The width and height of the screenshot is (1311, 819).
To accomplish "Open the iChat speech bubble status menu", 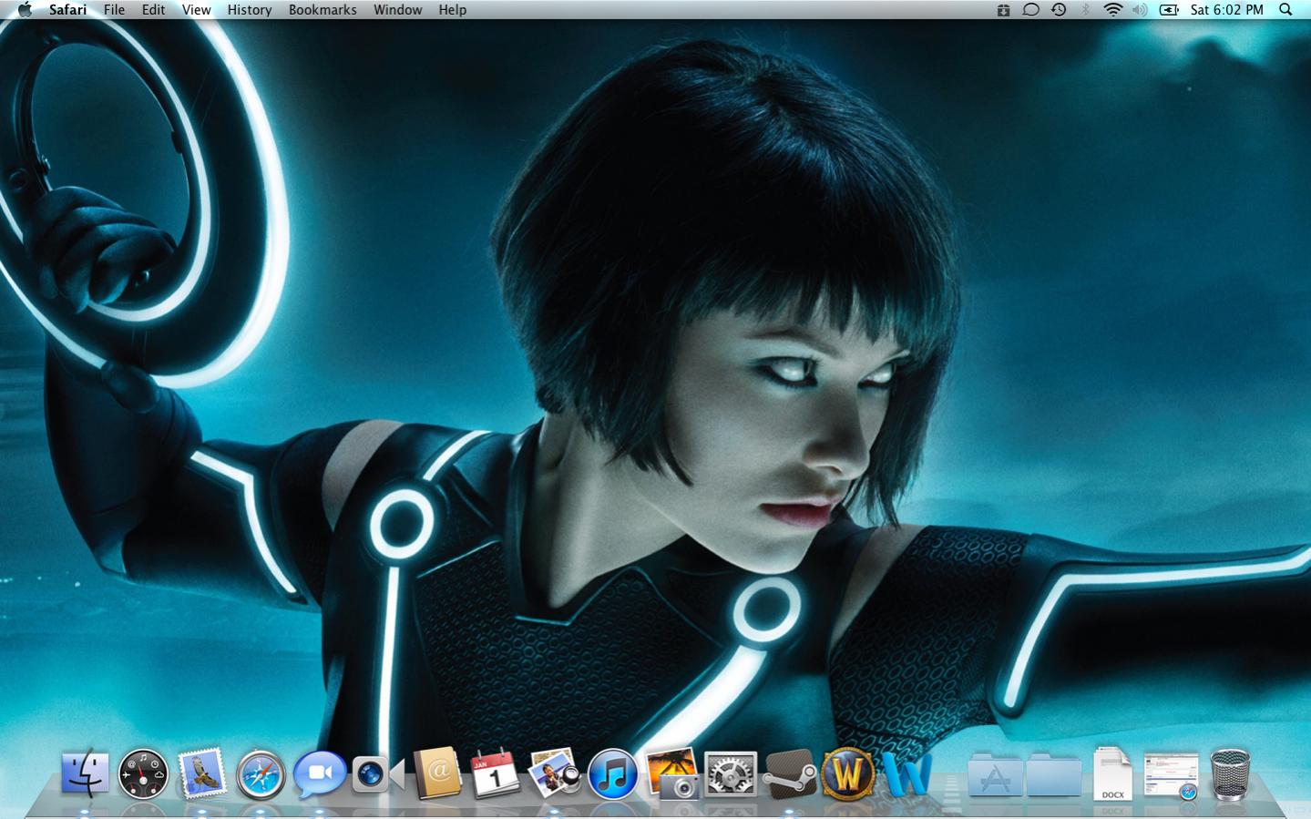I will [1030, 9].
